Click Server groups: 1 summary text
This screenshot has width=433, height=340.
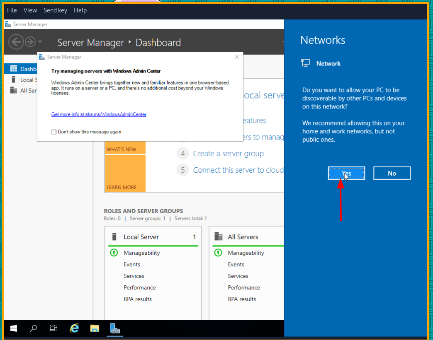click(x=148, y=219)
